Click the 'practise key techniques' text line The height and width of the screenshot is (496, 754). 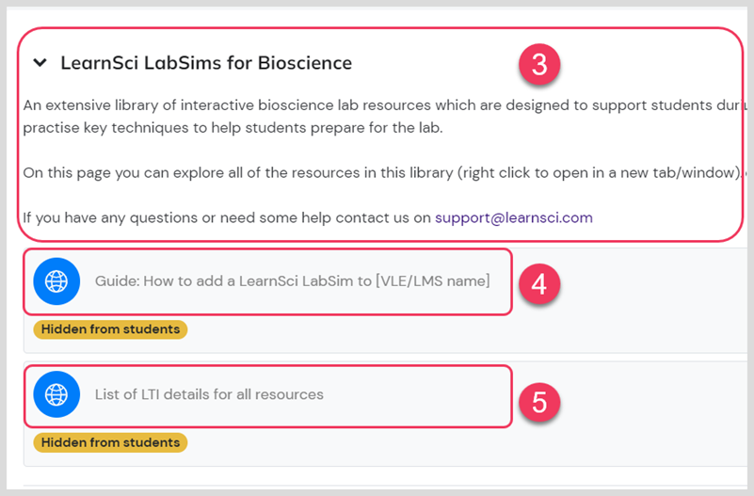pyautogui.click(x=233, y=128)
